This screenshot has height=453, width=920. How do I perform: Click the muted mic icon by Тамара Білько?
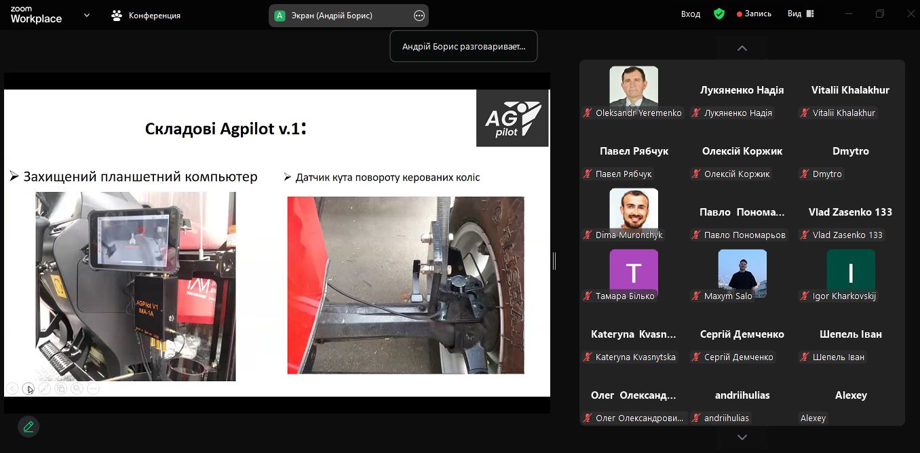coord(588,296)
